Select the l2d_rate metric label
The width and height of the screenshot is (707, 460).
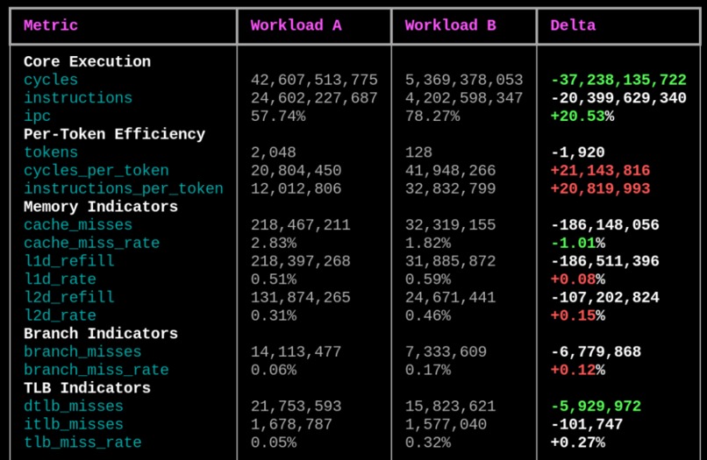click(60, 315)
